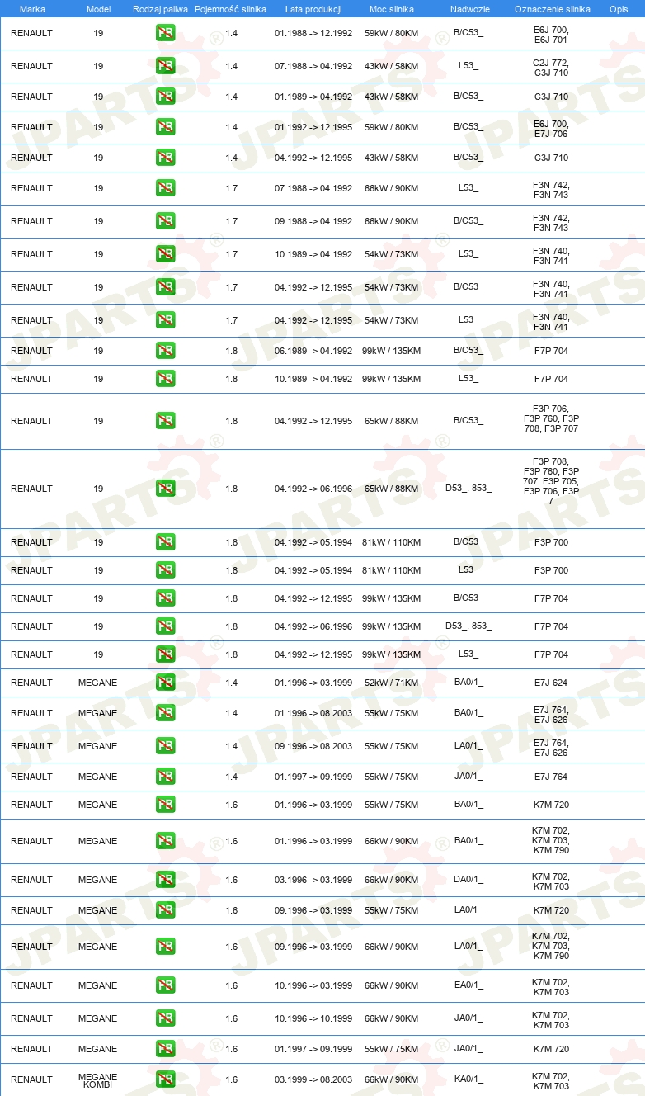This screenshot has width=645, height=1096.
Task: Select fuel icon in 09.1996 -> 08.2003 row
Action: (x=165, y=747)
